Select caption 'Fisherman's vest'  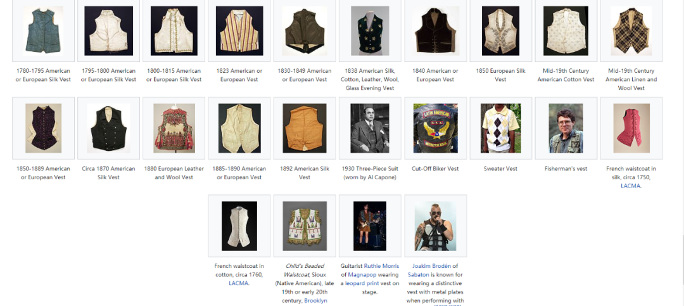point(566,169)
